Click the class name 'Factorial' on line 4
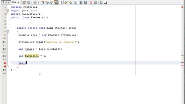 coord(38,17)
